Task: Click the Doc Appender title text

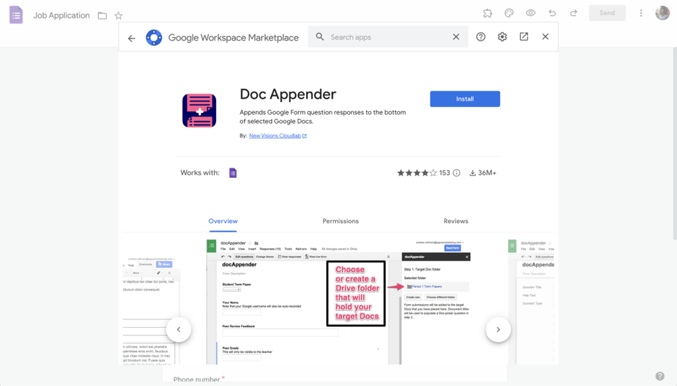Action: click(x=288, y=95)
